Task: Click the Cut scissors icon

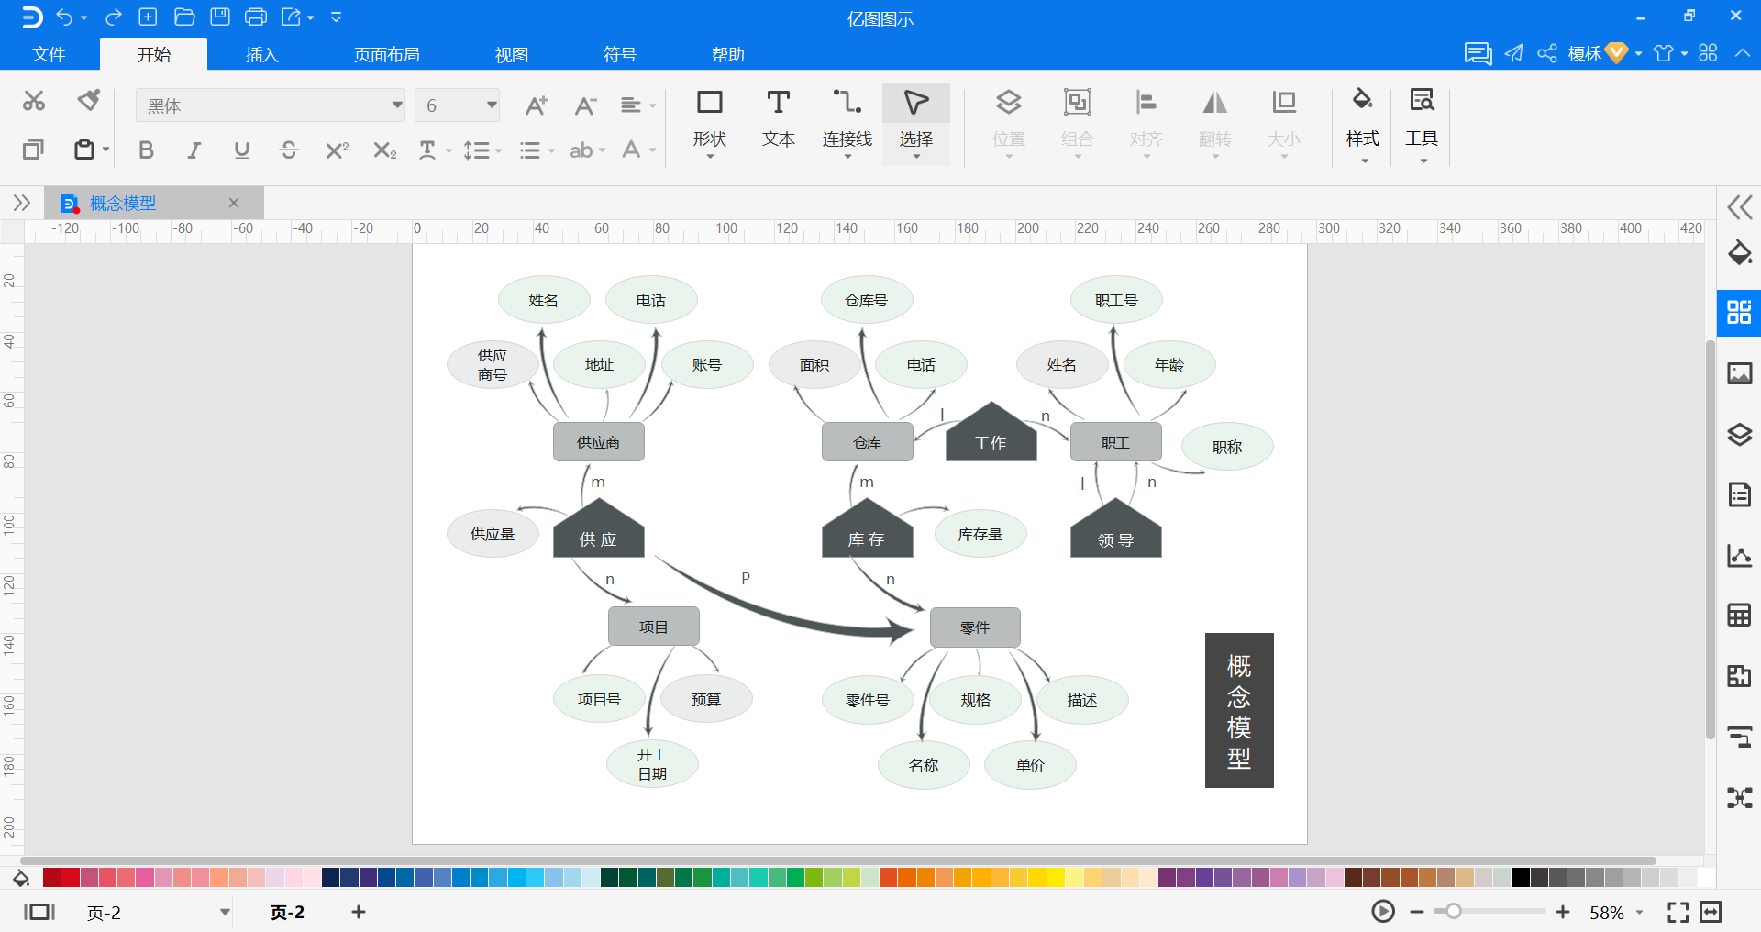Action: click(x=34, y=101)
